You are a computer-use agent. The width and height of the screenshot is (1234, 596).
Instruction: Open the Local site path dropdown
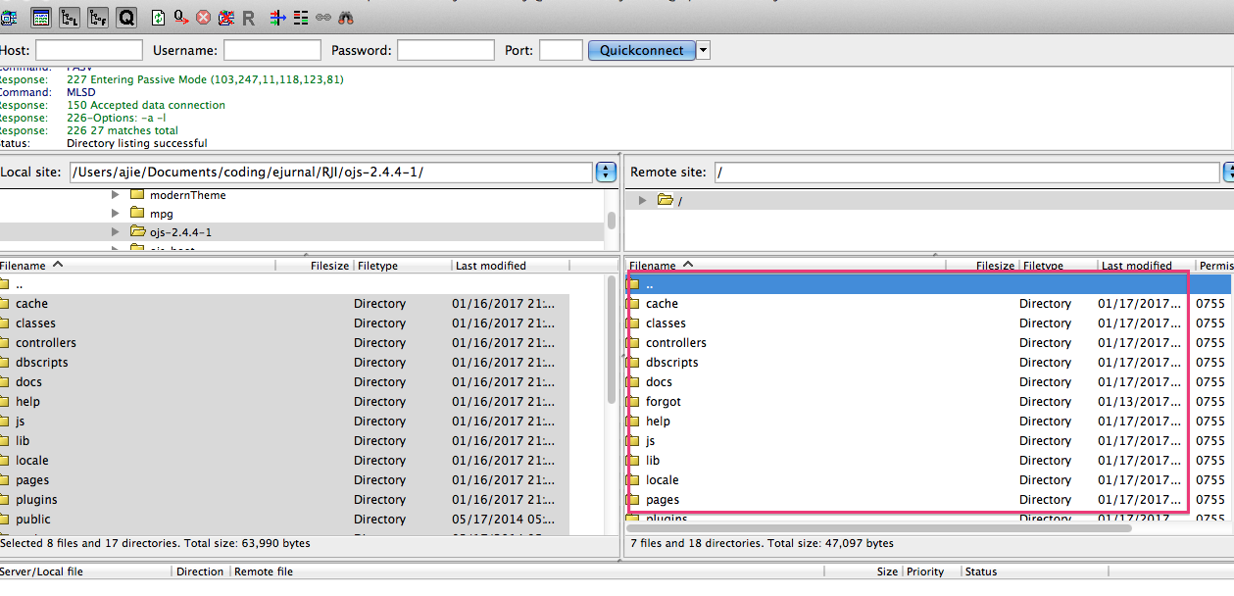(x=606, y=173)
